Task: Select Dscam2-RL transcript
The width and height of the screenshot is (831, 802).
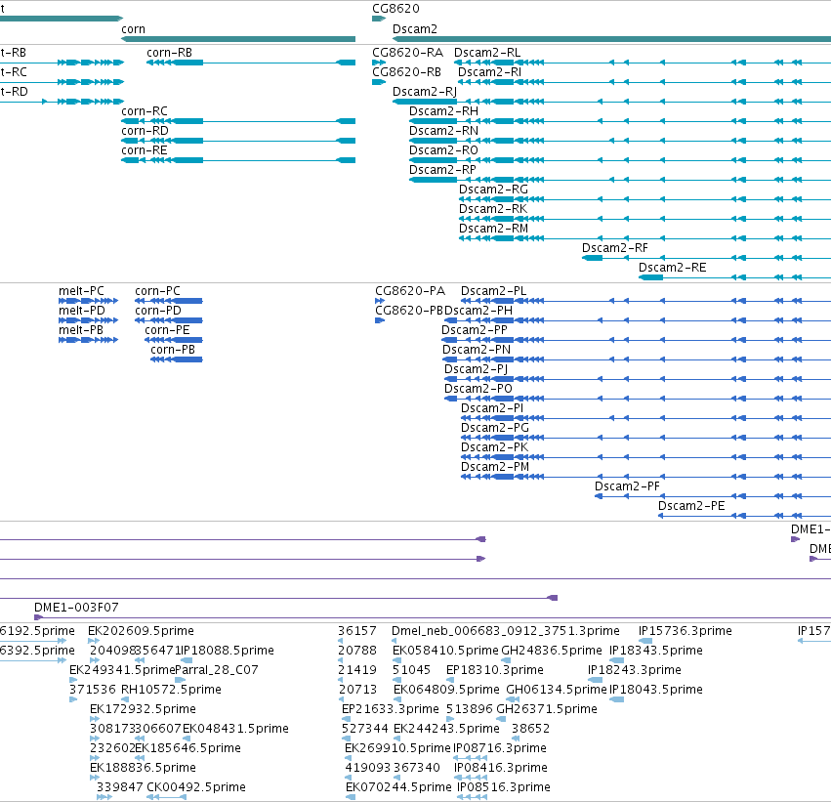Action: [487, 53]
